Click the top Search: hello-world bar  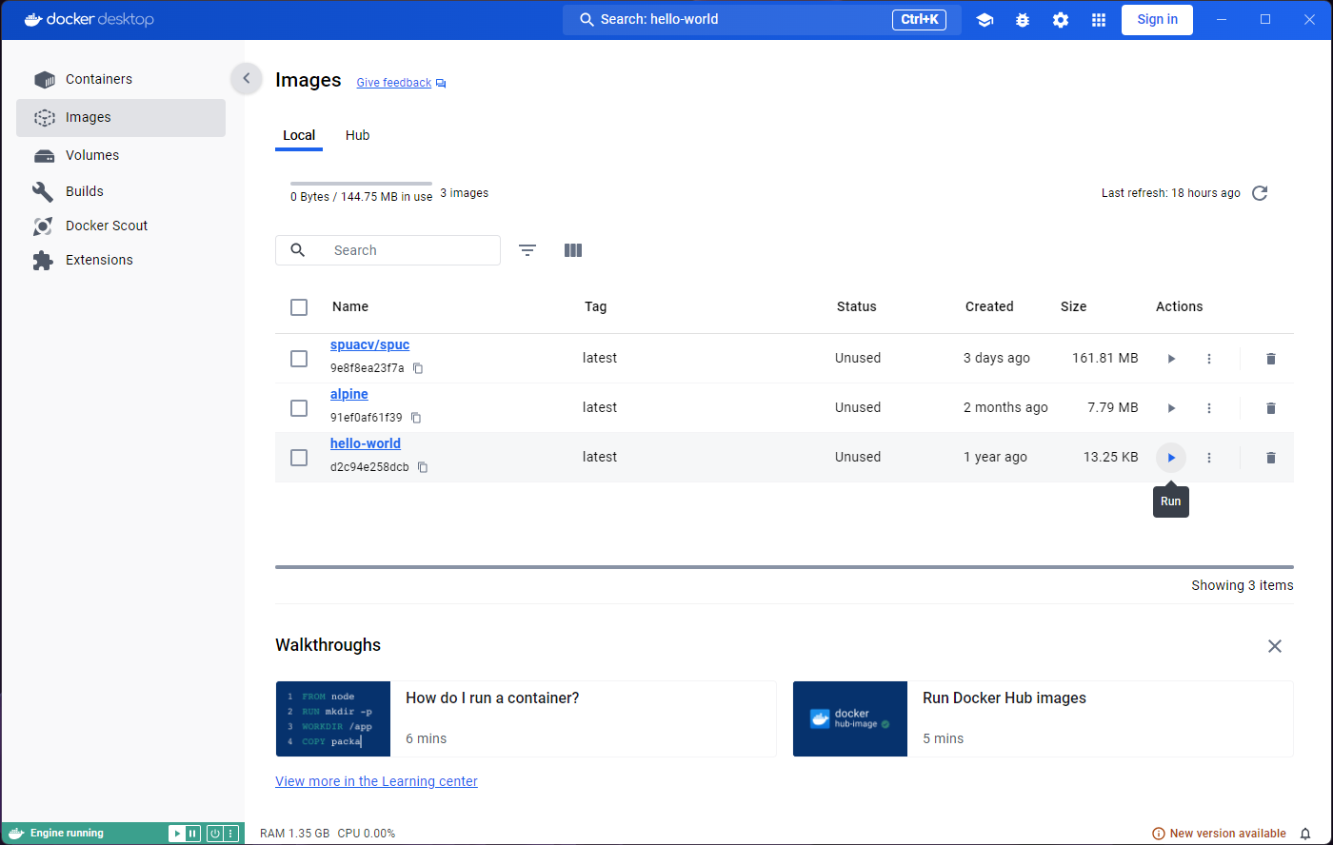[762, 19]
